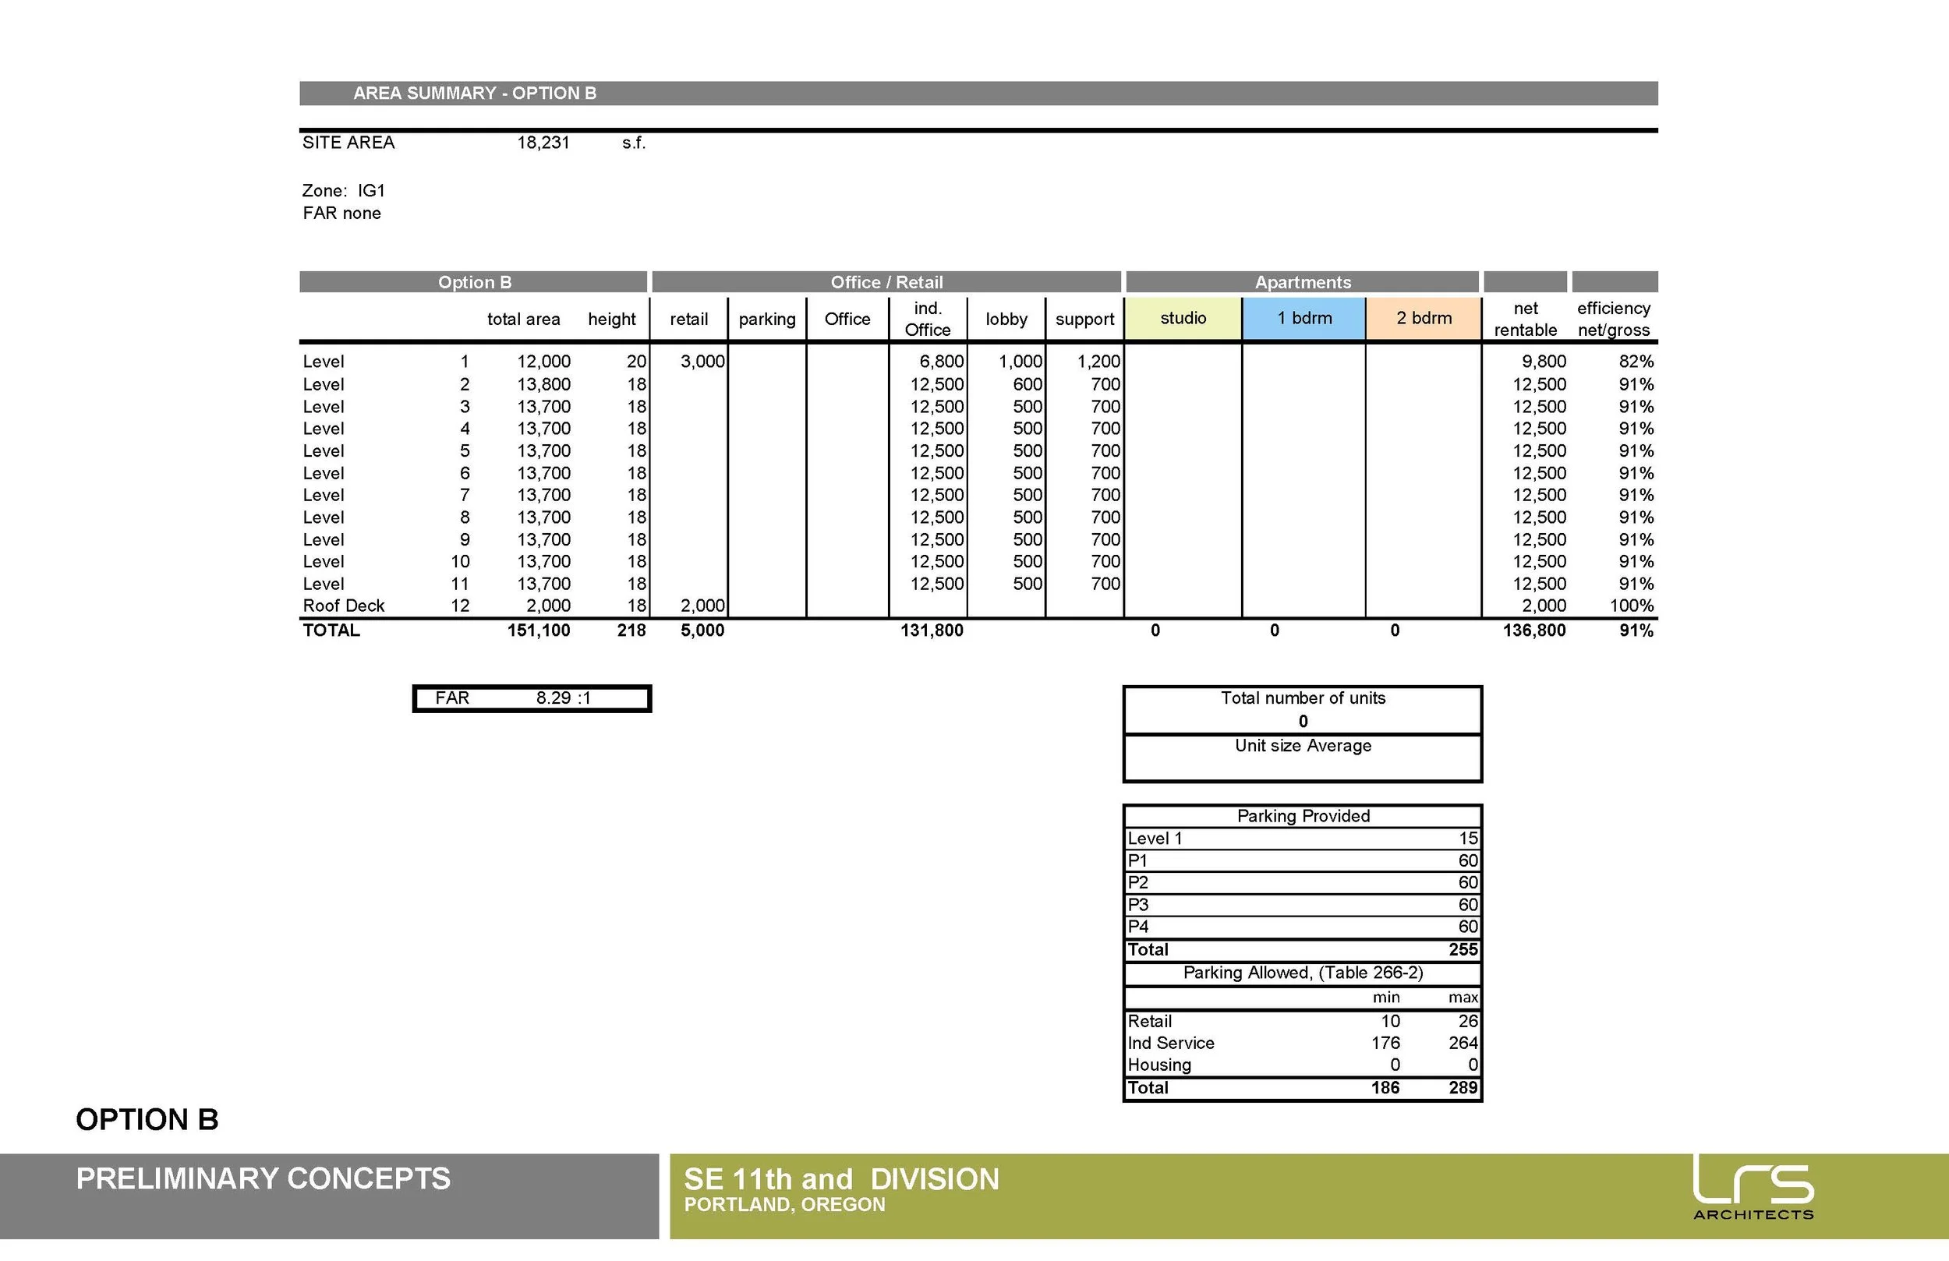Select the Area Summary - Option B title bar

coord(475,94)
